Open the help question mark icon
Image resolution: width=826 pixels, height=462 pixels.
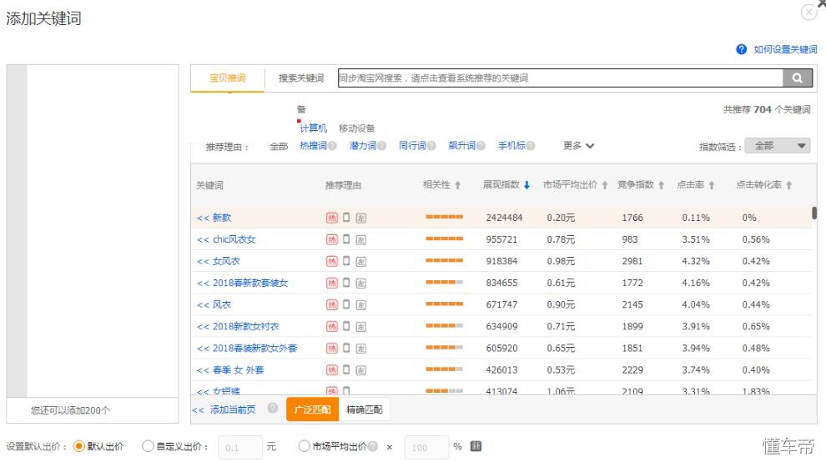point(741,49)
